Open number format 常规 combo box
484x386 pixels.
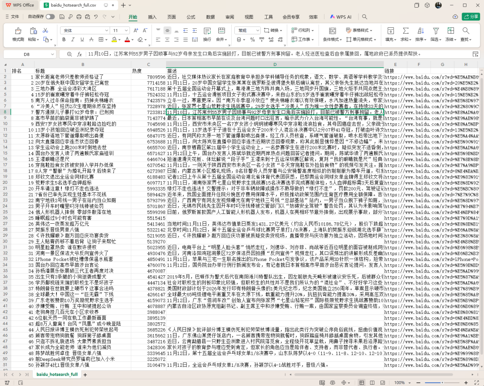coord(247,30)
